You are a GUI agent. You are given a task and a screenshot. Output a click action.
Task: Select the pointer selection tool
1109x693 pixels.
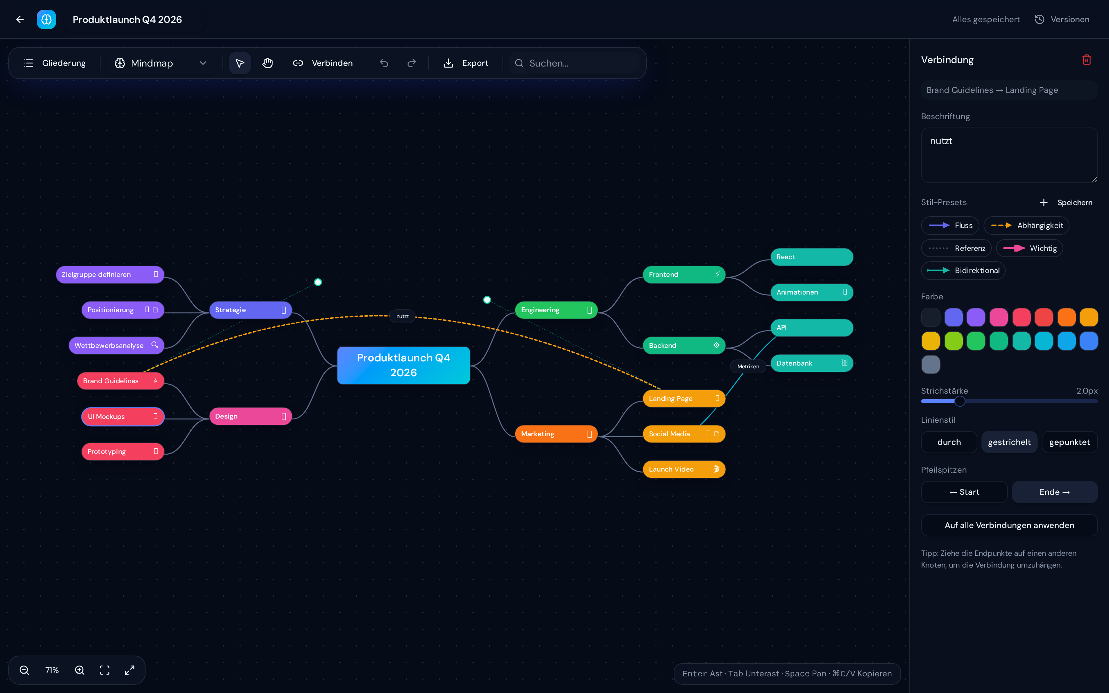pyautogui.click(x=240, y=63)
